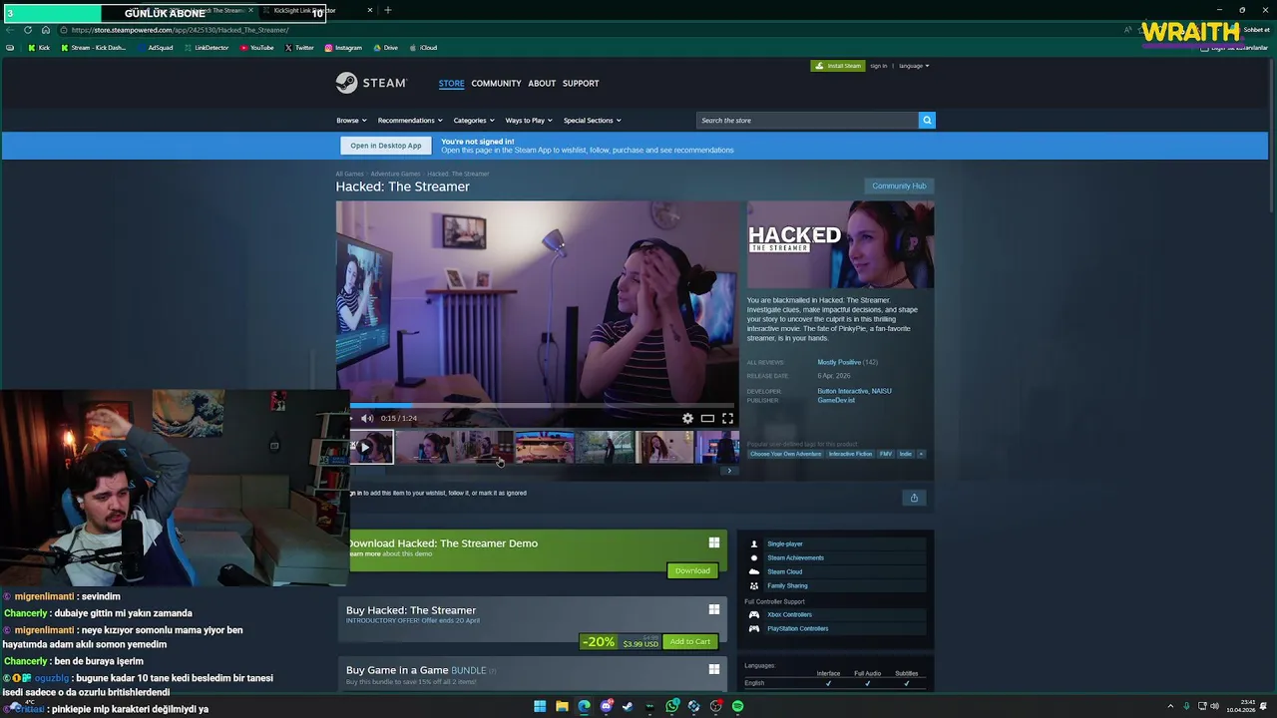Open File Explorer from the taskbar
The height and width of the screenshot is (718, 1277).
pos(562,706)
